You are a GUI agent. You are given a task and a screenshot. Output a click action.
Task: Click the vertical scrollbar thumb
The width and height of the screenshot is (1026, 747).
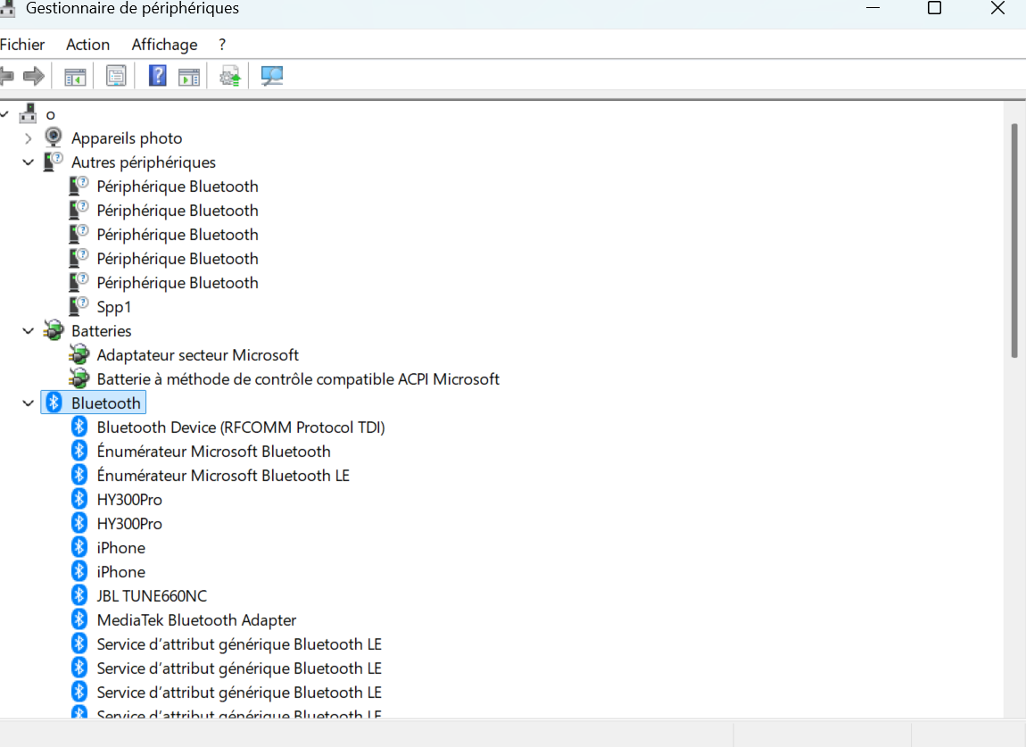(1014, 240)
